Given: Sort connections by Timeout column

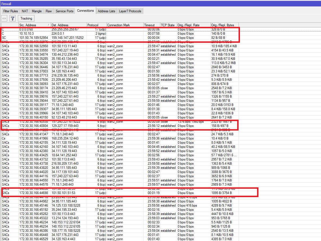Looking at the screenshot, I should 151,25.
